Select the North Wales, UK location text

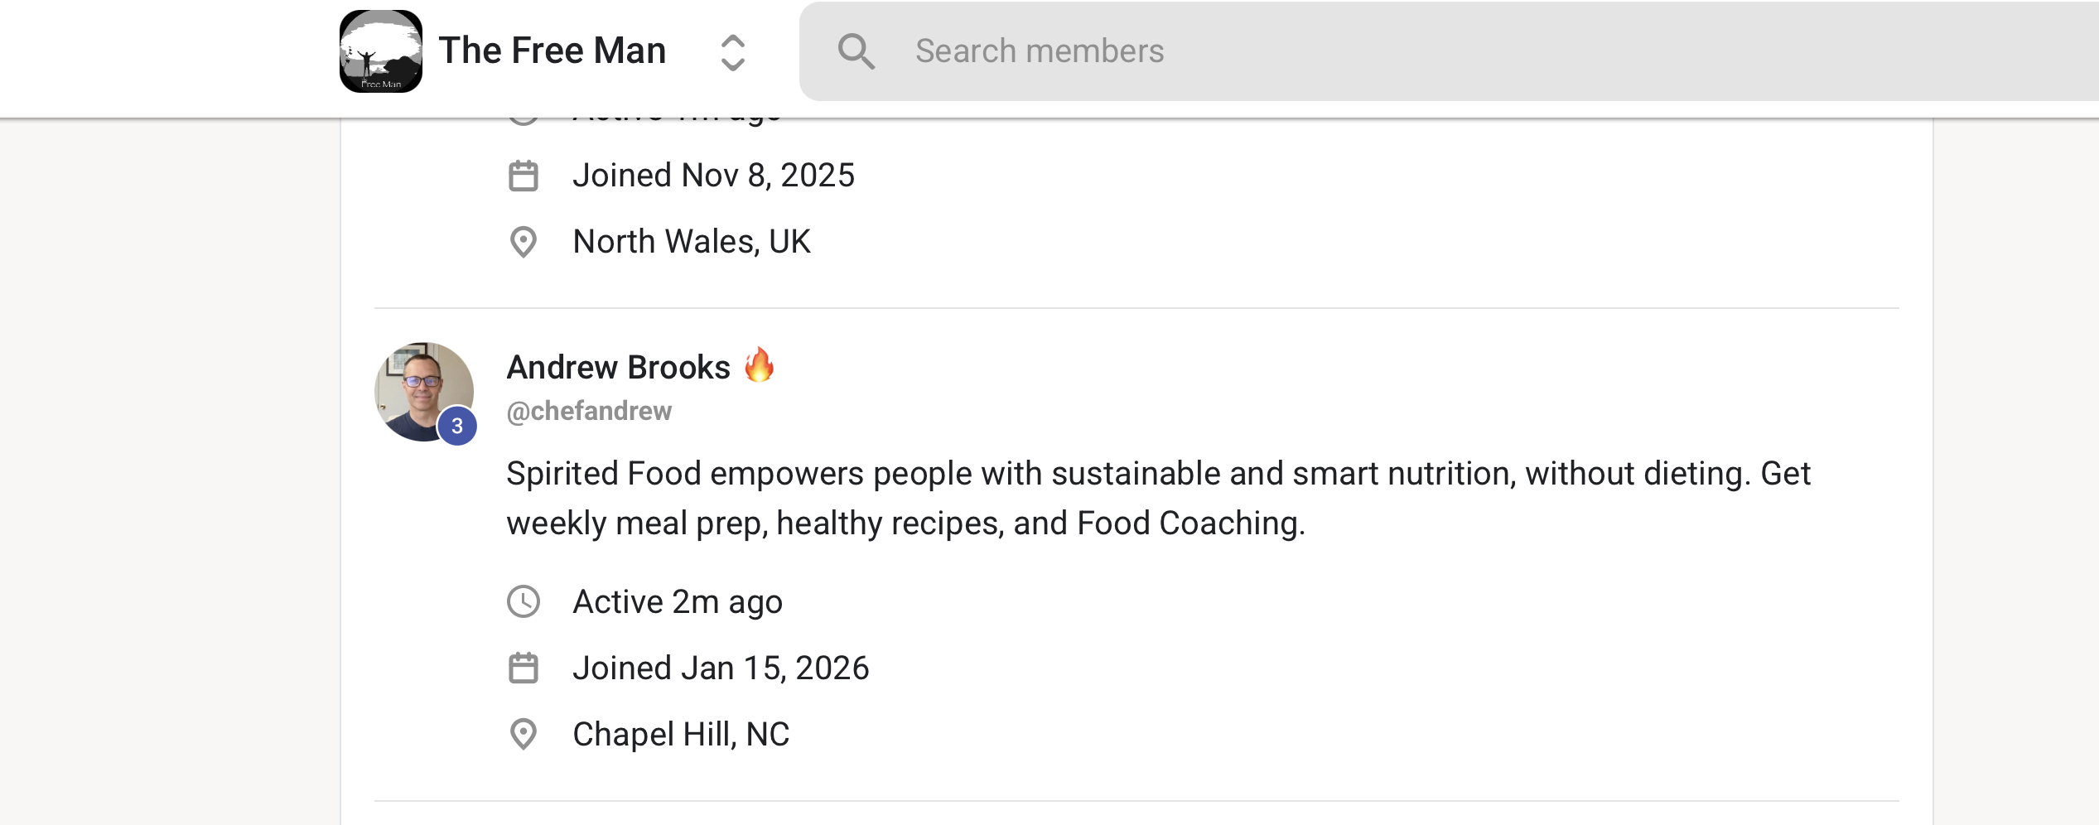coord(692,242)
